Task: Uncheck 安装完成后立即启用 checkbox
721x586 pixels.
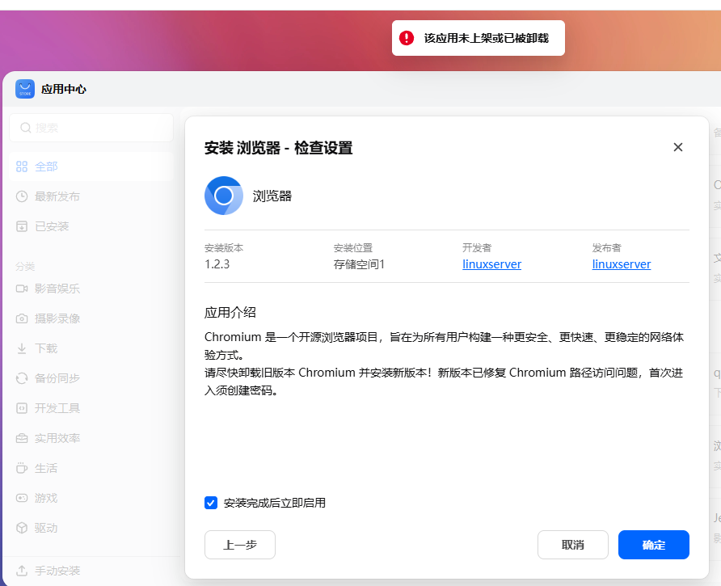Action: coord(211,503)
